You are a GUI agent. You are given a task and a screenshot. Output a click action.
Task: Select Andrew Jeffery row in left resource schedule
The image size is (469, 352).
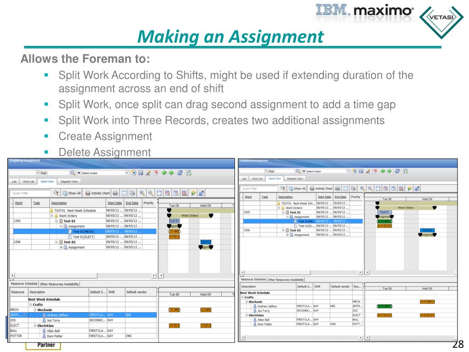point(83,315)
